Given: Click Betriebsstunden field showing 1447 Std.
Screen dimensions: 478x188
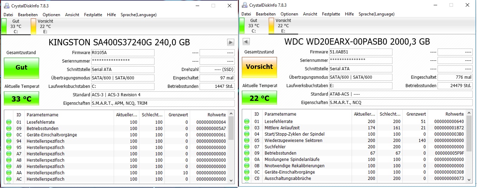Looking at the screenshot, I should point(217,86).
